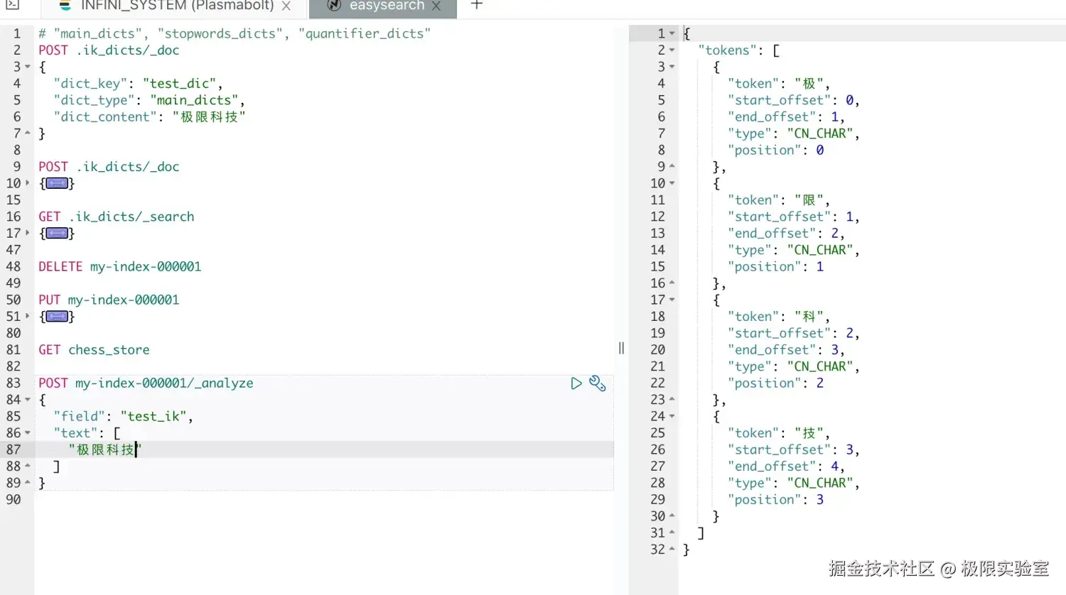1066x595 pixels.
Task: Click fold arrow at editor line 7
Action: coord(28,133)
